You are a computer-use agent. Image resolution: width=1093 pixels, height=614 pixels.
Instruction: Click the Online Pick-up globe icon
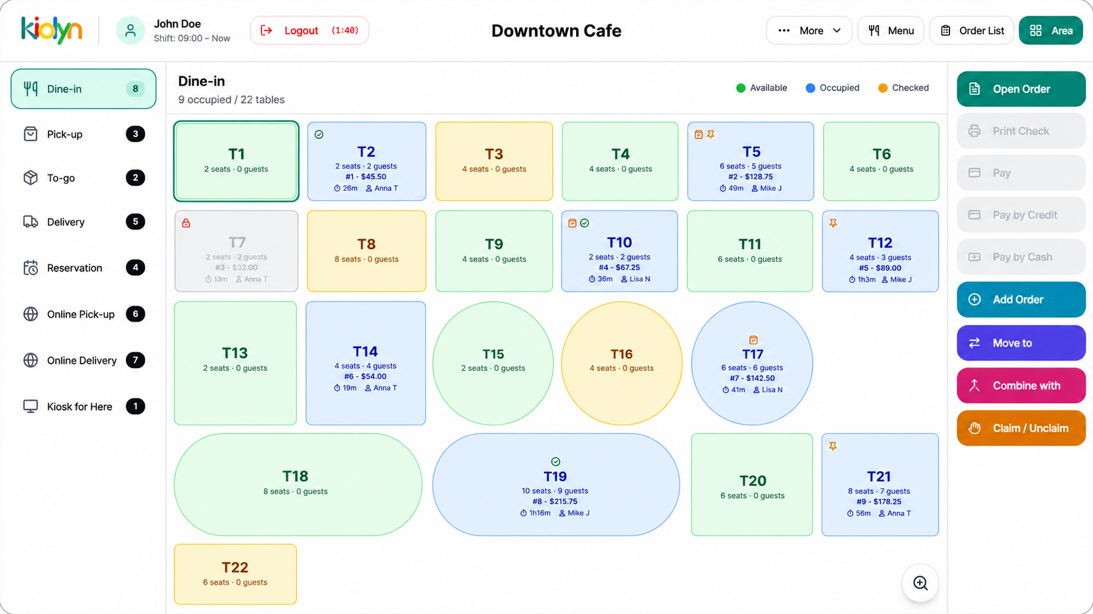pos(30,314)
